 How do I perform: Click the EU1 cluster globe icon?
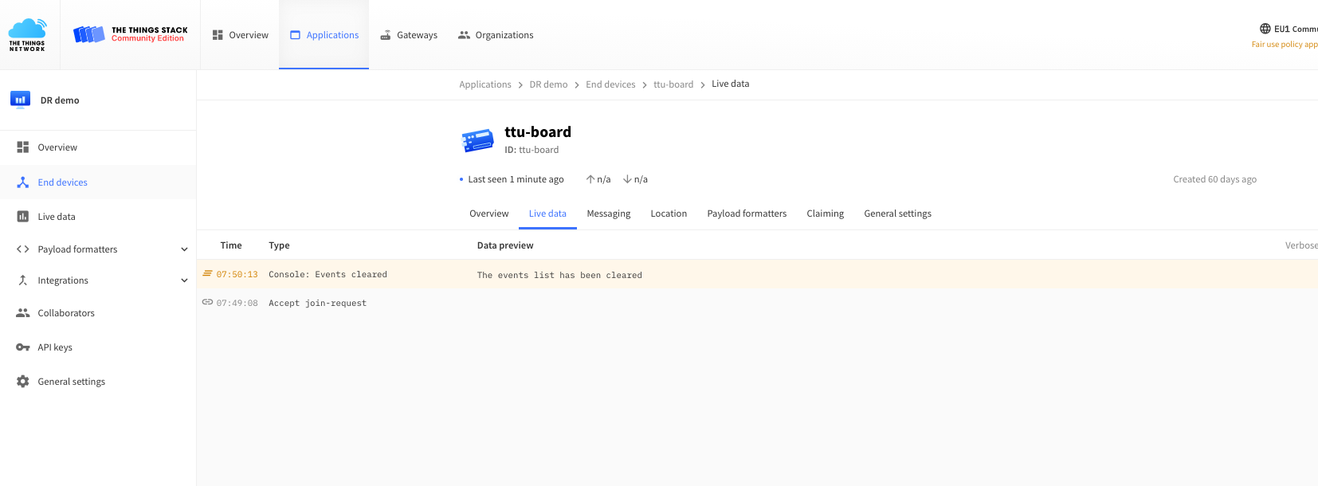pos(1265,29)
